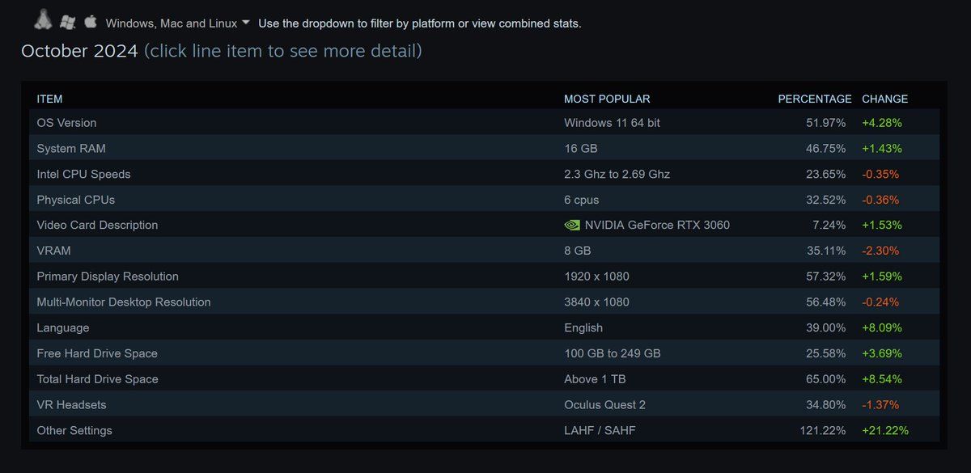Open Multi-Monitor Desktop Resolution details

[x=484, y=302]
